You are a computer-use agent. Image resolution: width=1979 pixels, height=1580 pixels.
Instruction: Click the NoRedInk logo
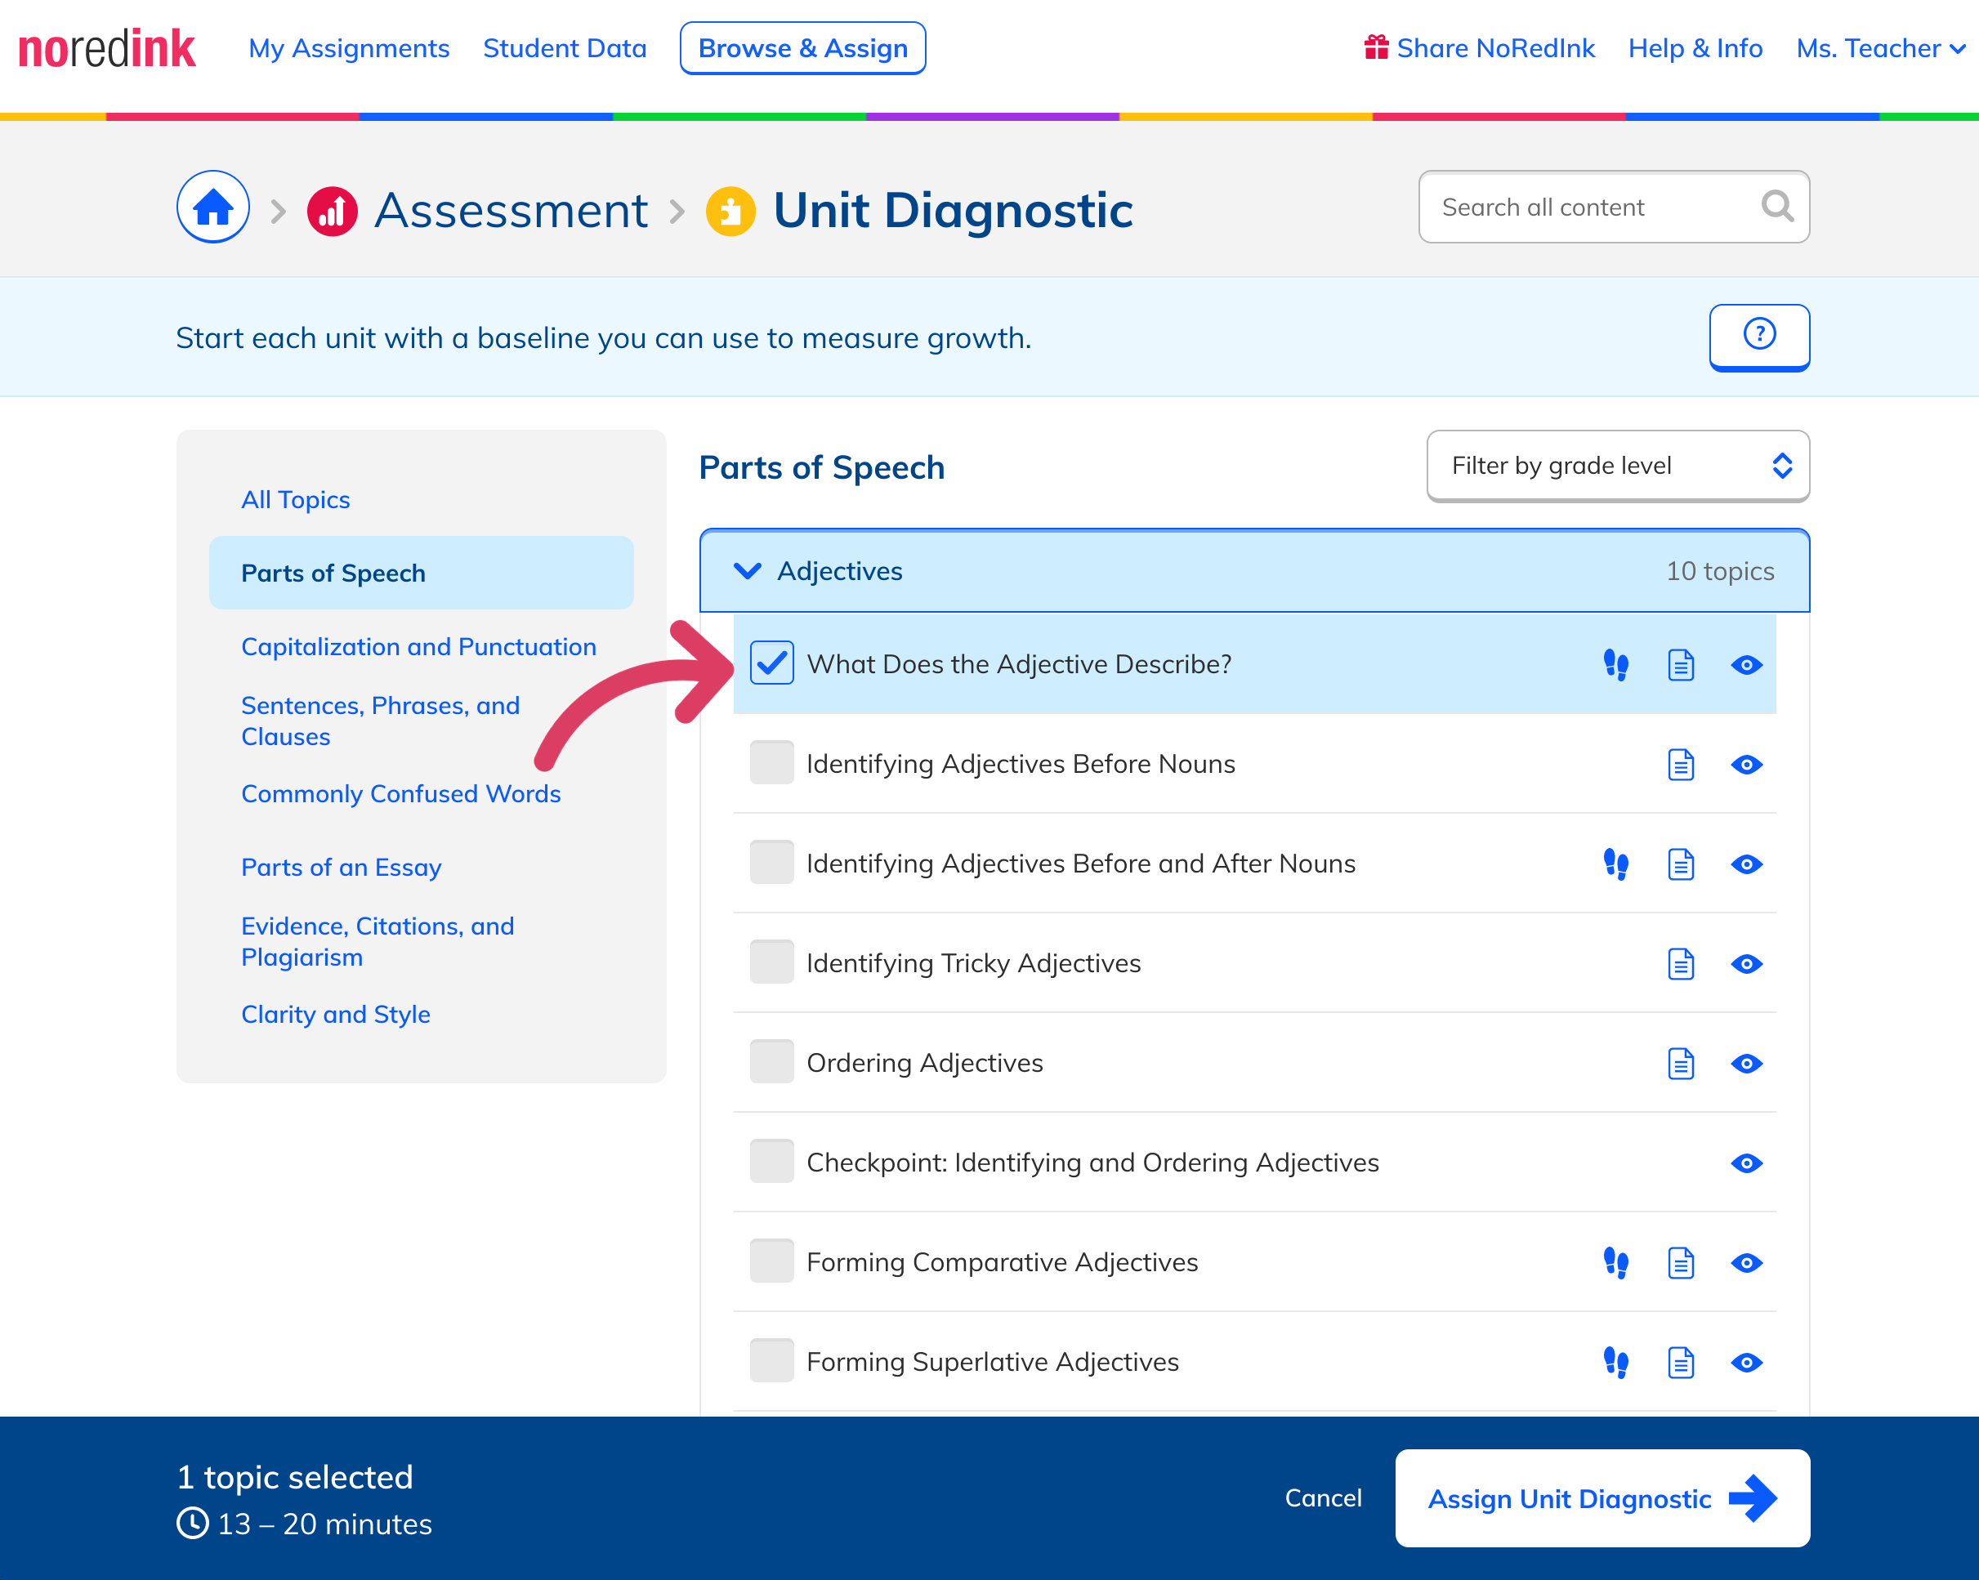(x=106, y=49)
